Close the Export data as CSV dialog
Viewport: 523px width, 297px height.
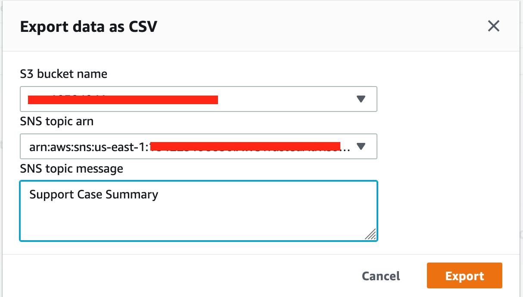click(x=494, y=26)
